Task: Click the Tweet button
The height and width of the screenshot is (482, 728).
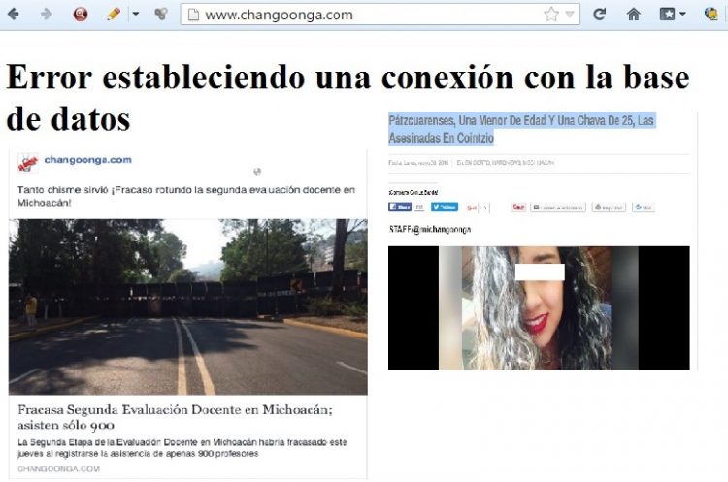Action: [x=445, y=208]
